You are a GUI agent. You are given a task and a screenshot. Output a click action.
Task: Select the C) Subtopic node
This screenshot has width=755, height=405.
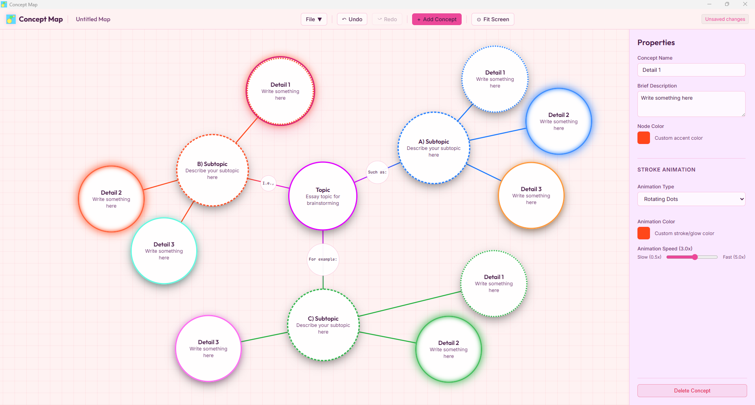point(323,325)
